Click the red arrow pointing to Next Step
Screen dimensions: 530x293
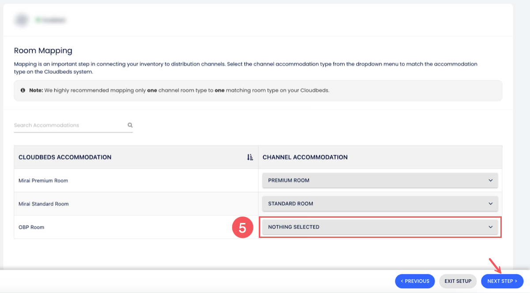[x=494, y=266]
